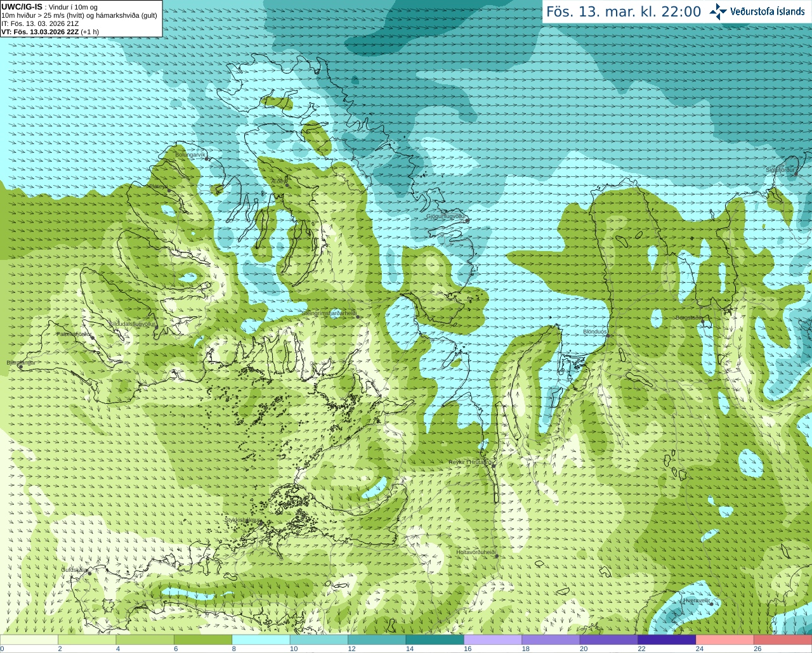Click the Veðurstofa Íslands name text
Image resolution: width=812 pixels, height=653 pixels.
point(768,11)
